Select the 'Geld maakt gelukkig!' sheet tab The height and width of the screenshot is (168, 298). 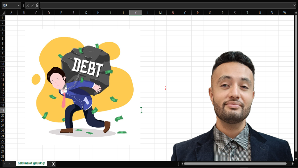[31, 163]
